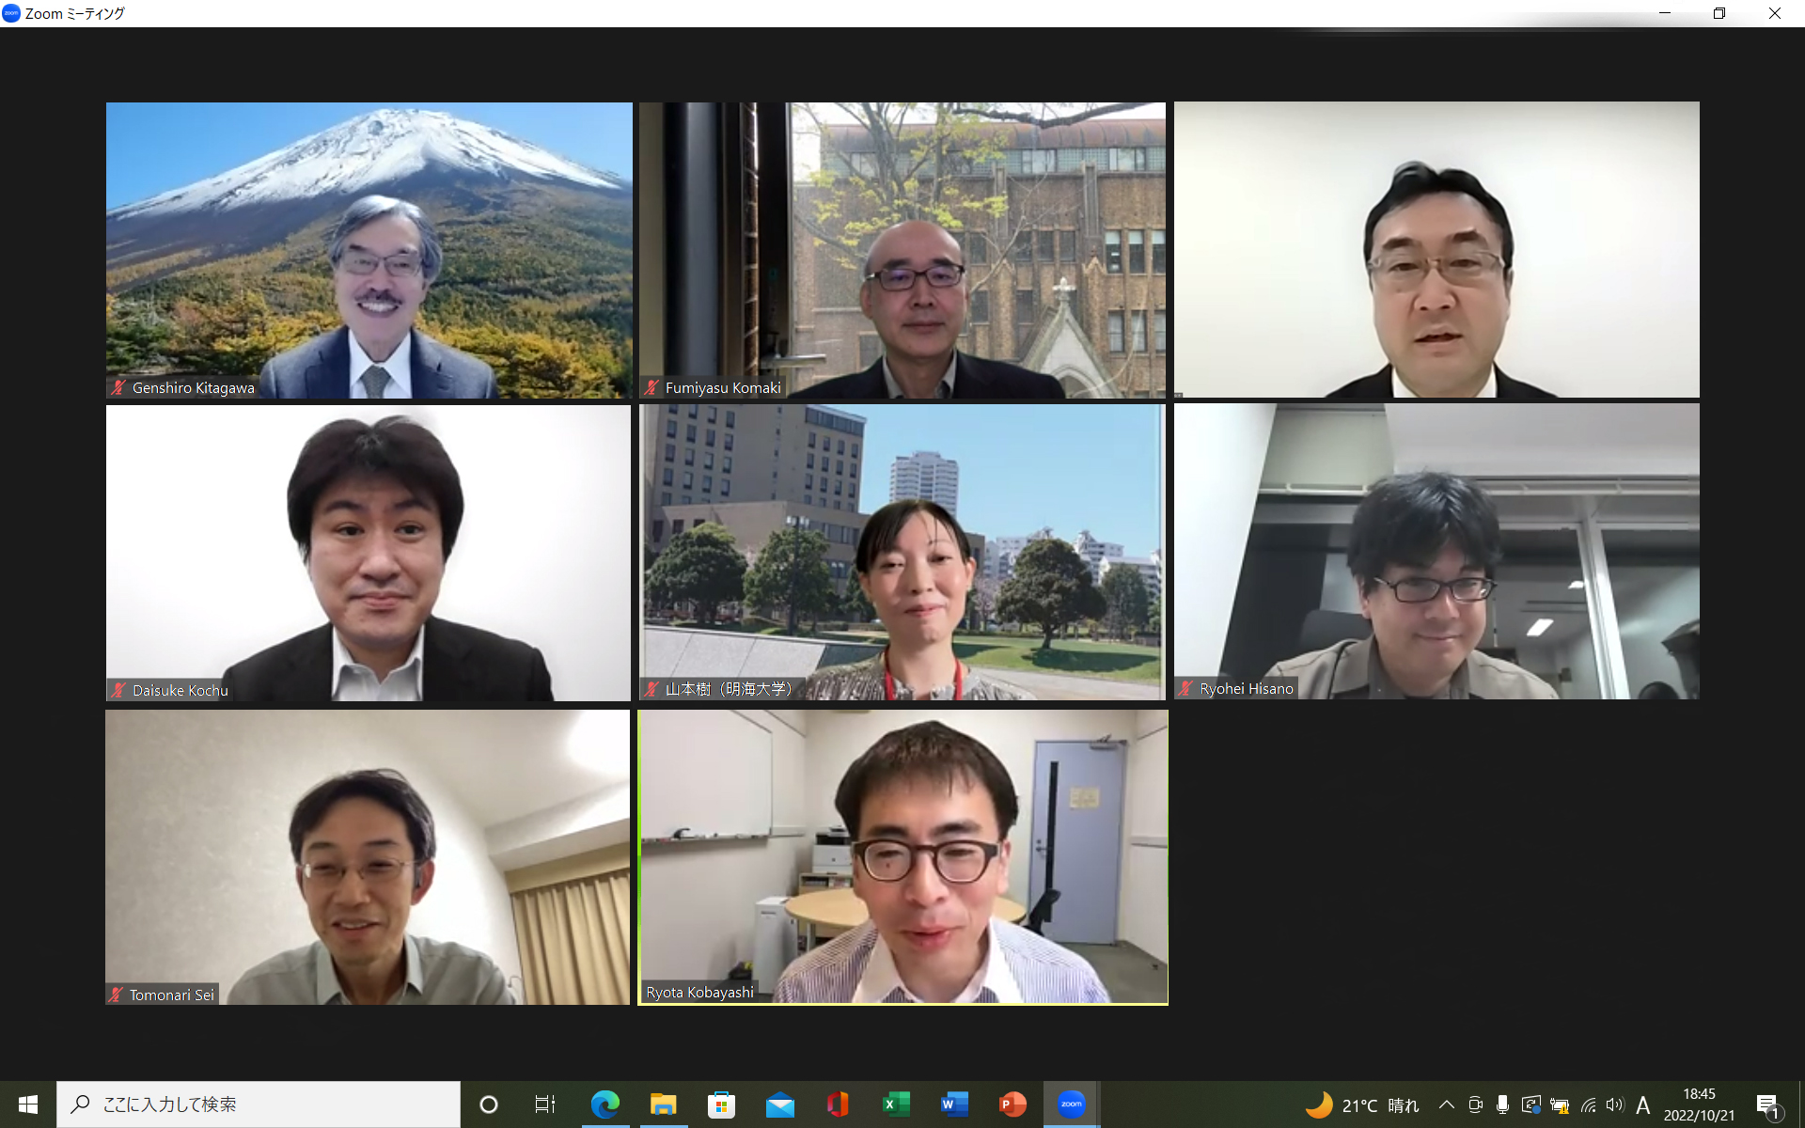The image size is (1805, 1128).
Task: Open battery status tray icon with warning
Action: tap(1560, 1105)
